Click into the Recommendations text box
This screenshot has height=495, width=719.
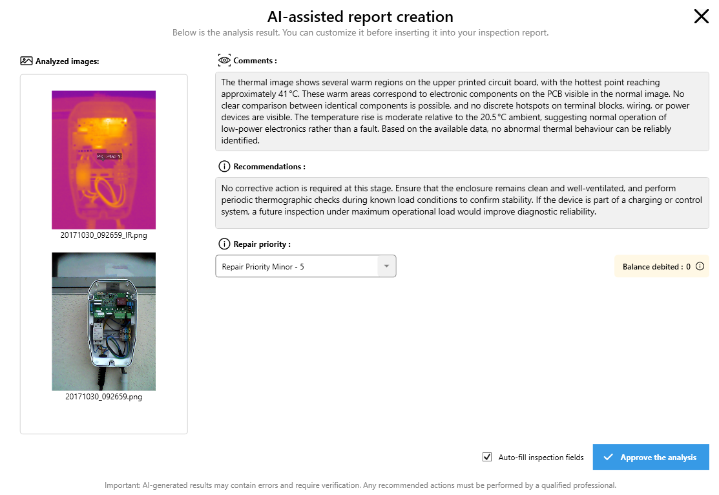pyautogui.click(x=462, y=200)
